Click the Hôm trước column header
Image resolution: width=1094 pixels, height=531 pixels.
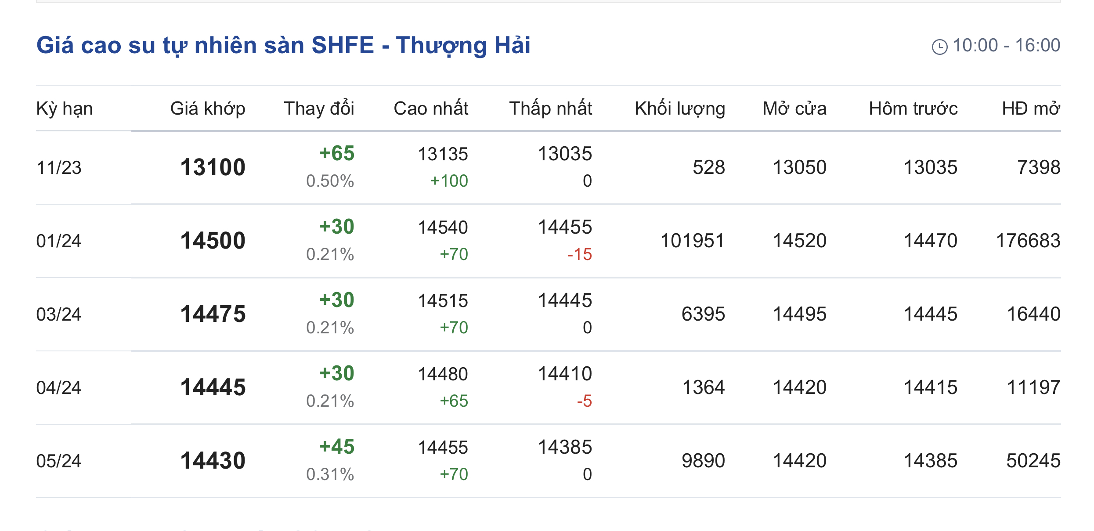click(x=913, y=108)
